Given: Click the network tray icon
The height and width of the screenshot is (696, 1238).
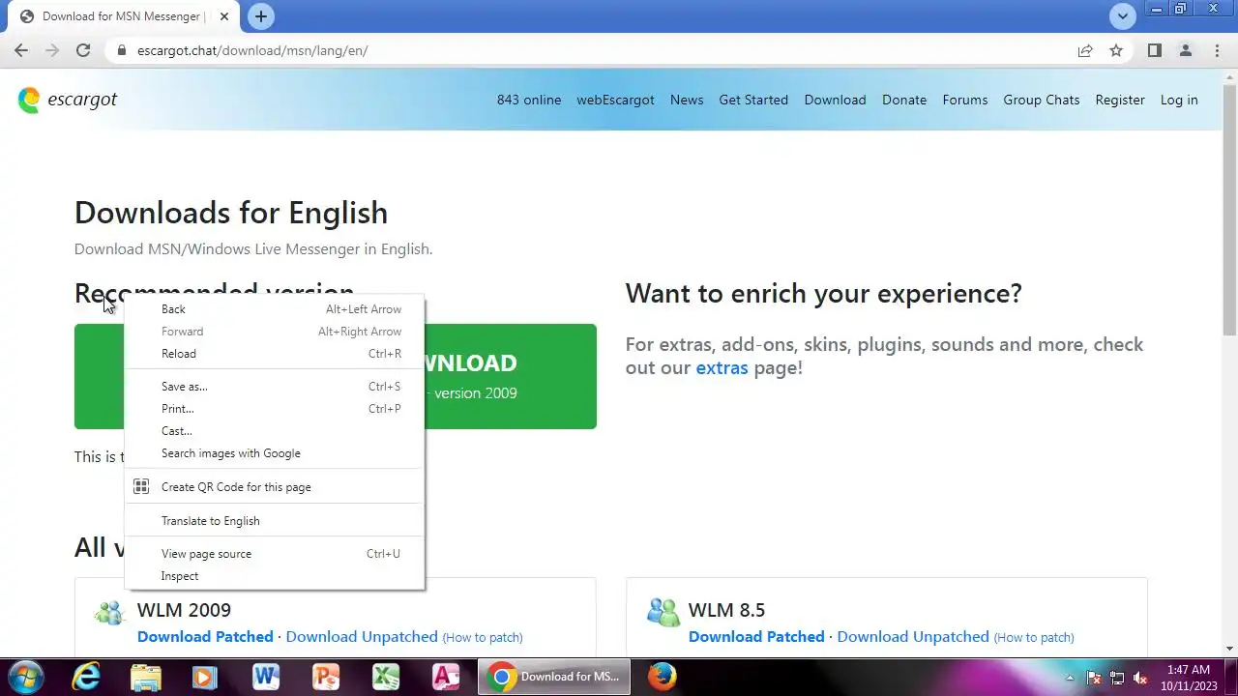Looking at the screenshot, I should (x=1117, y=678).
